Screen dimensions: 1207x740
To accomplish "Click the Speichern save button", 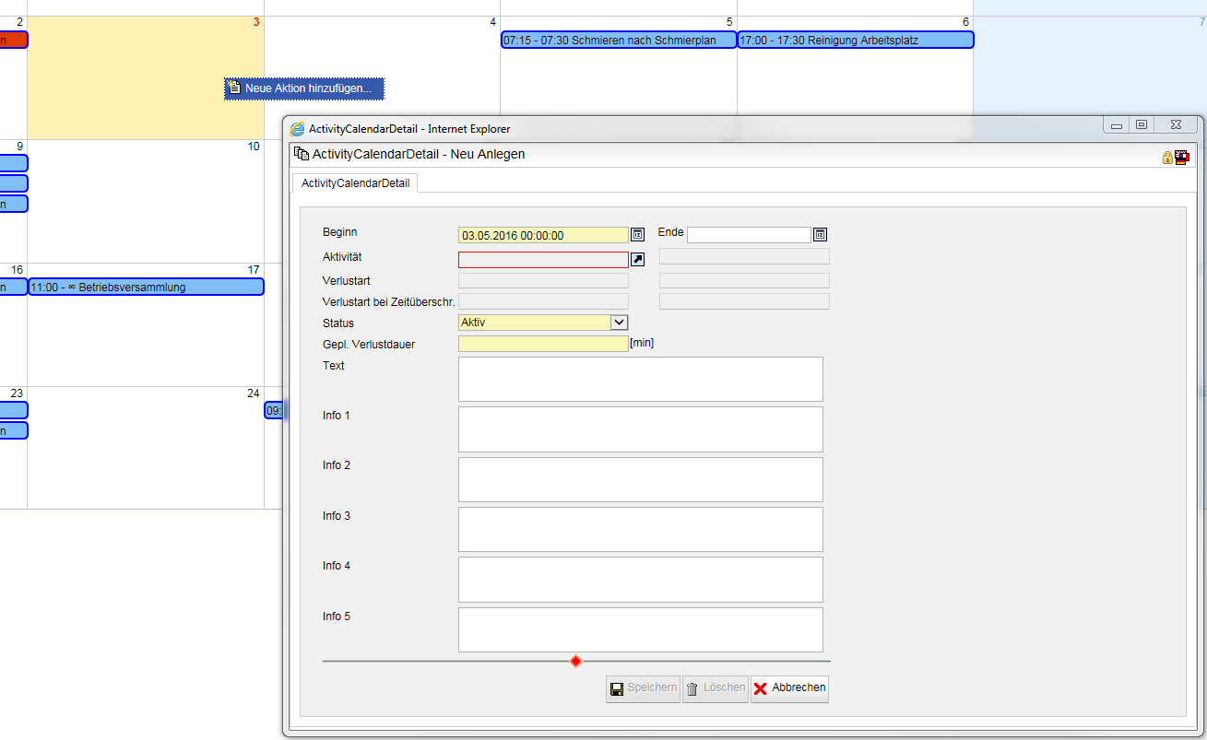I will (x=643, y=688).
